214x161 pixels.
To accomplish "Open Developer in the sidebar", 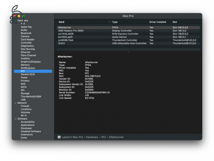I will [x=26, y=128].
